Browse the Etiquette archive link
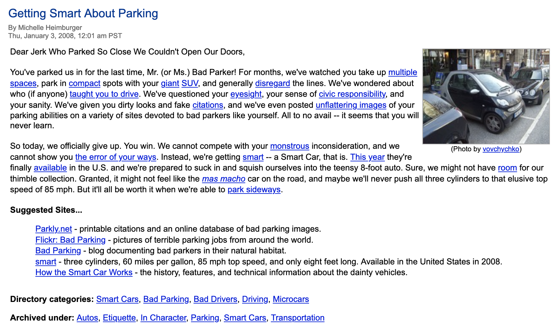 [119, 318]
